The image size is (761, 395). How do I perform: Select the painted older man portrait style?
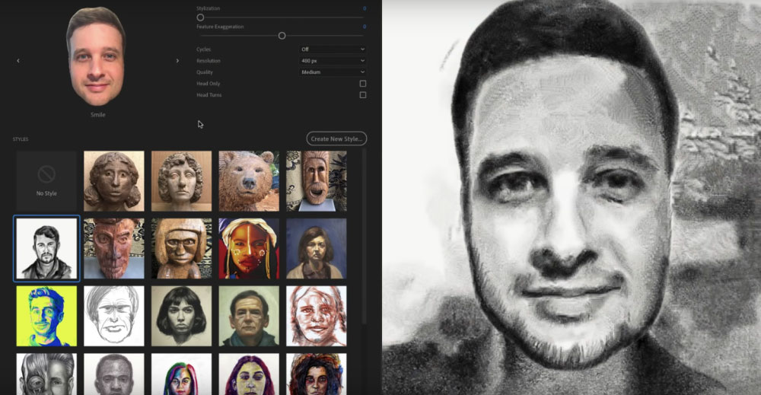pyautogui.click(x=249, y=316)
